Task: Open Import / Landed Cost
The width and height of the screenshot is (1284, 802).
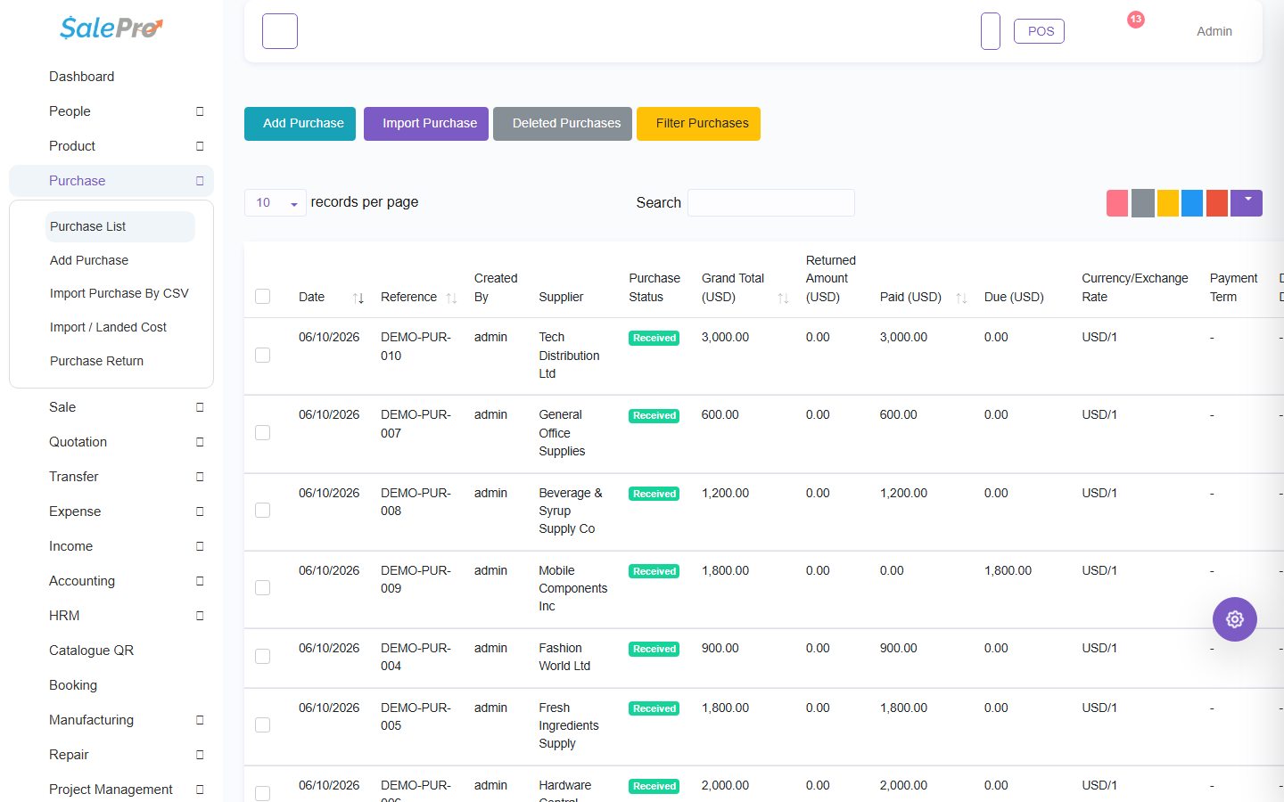Action: pos(108,327)
